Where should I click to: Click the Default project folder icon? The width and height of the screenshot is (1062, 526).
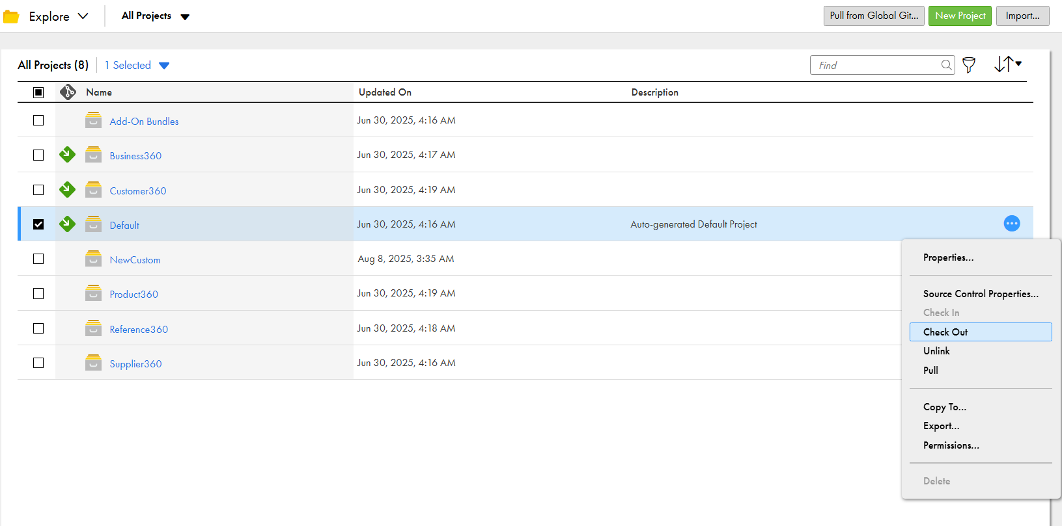[94, 224]
